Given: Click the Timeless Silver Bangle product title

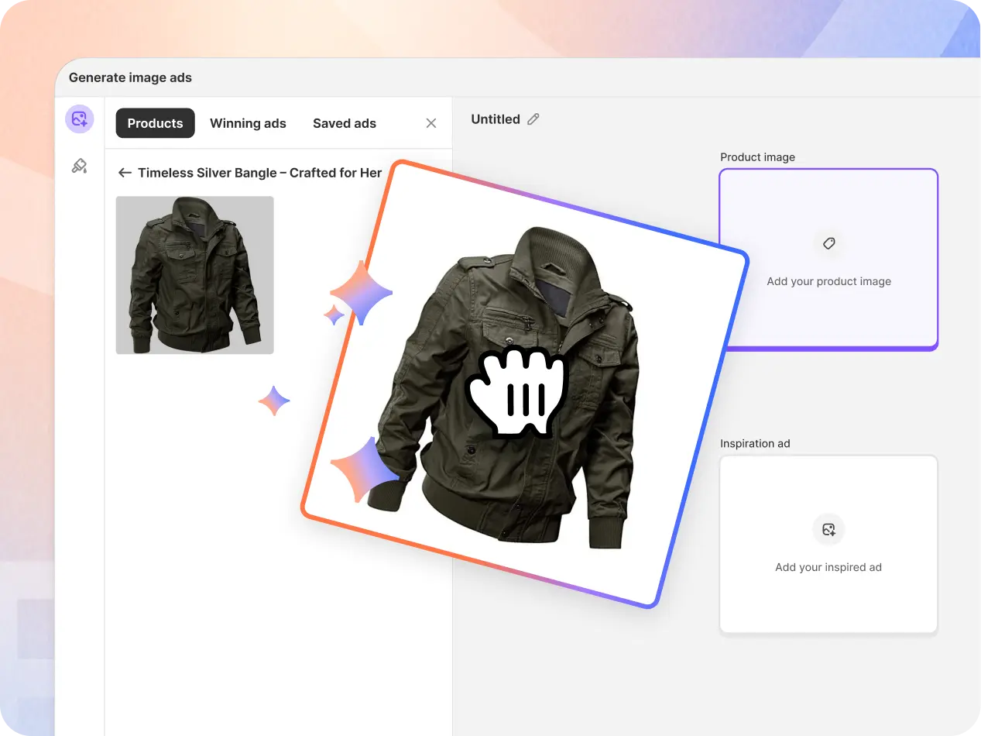Looking at the screenshot, I should [259, 173].
